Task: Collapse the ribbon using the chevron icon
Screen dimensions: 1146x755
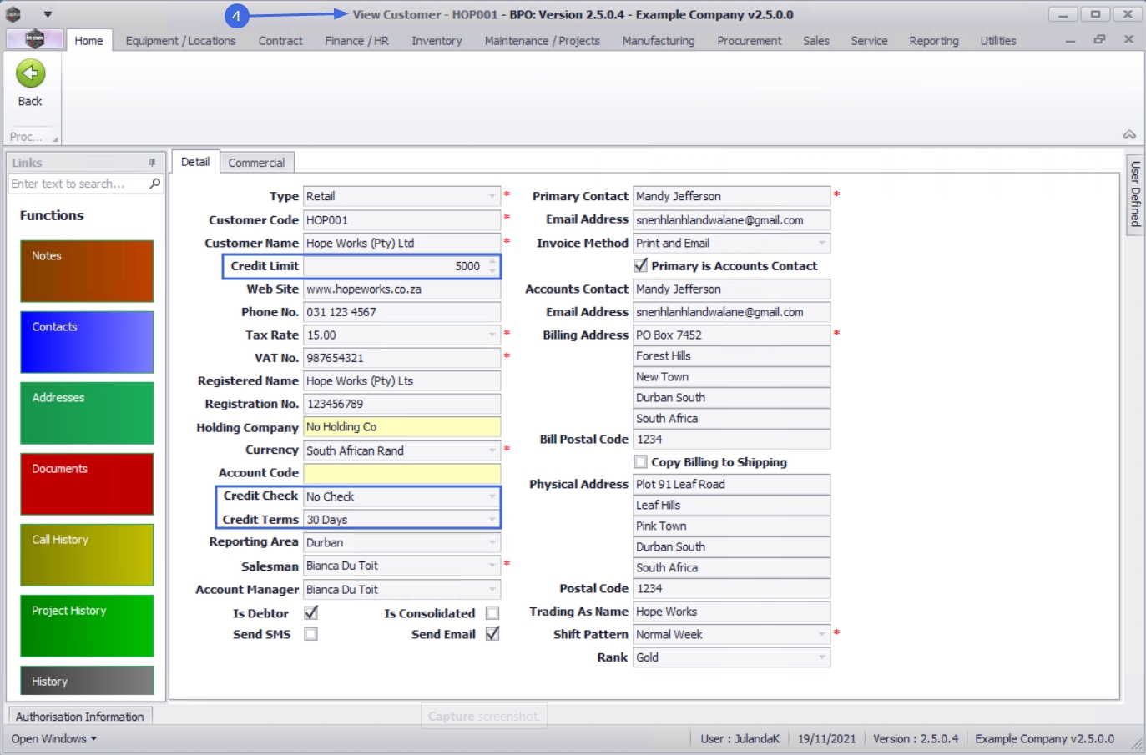Action: [x=1128, y=134]
